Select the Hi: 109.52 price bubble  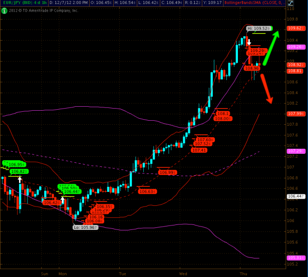[x=258, y=29]
